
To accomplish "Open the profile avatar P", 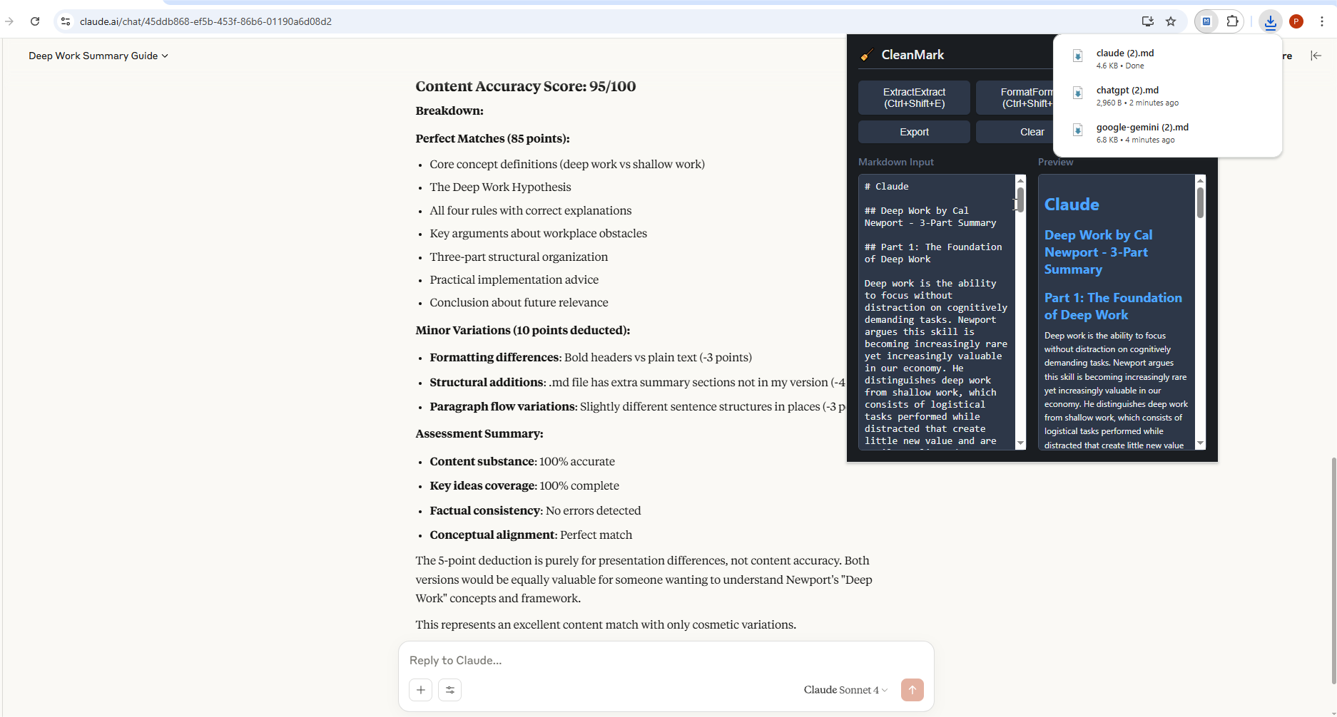I will point(1296,21).
